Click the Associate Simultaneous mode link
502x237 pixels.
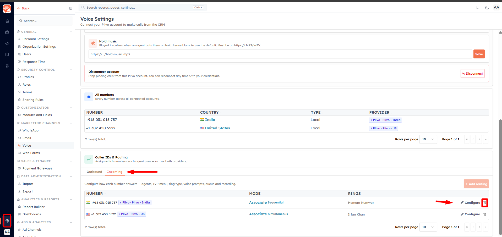pos(268,214)
